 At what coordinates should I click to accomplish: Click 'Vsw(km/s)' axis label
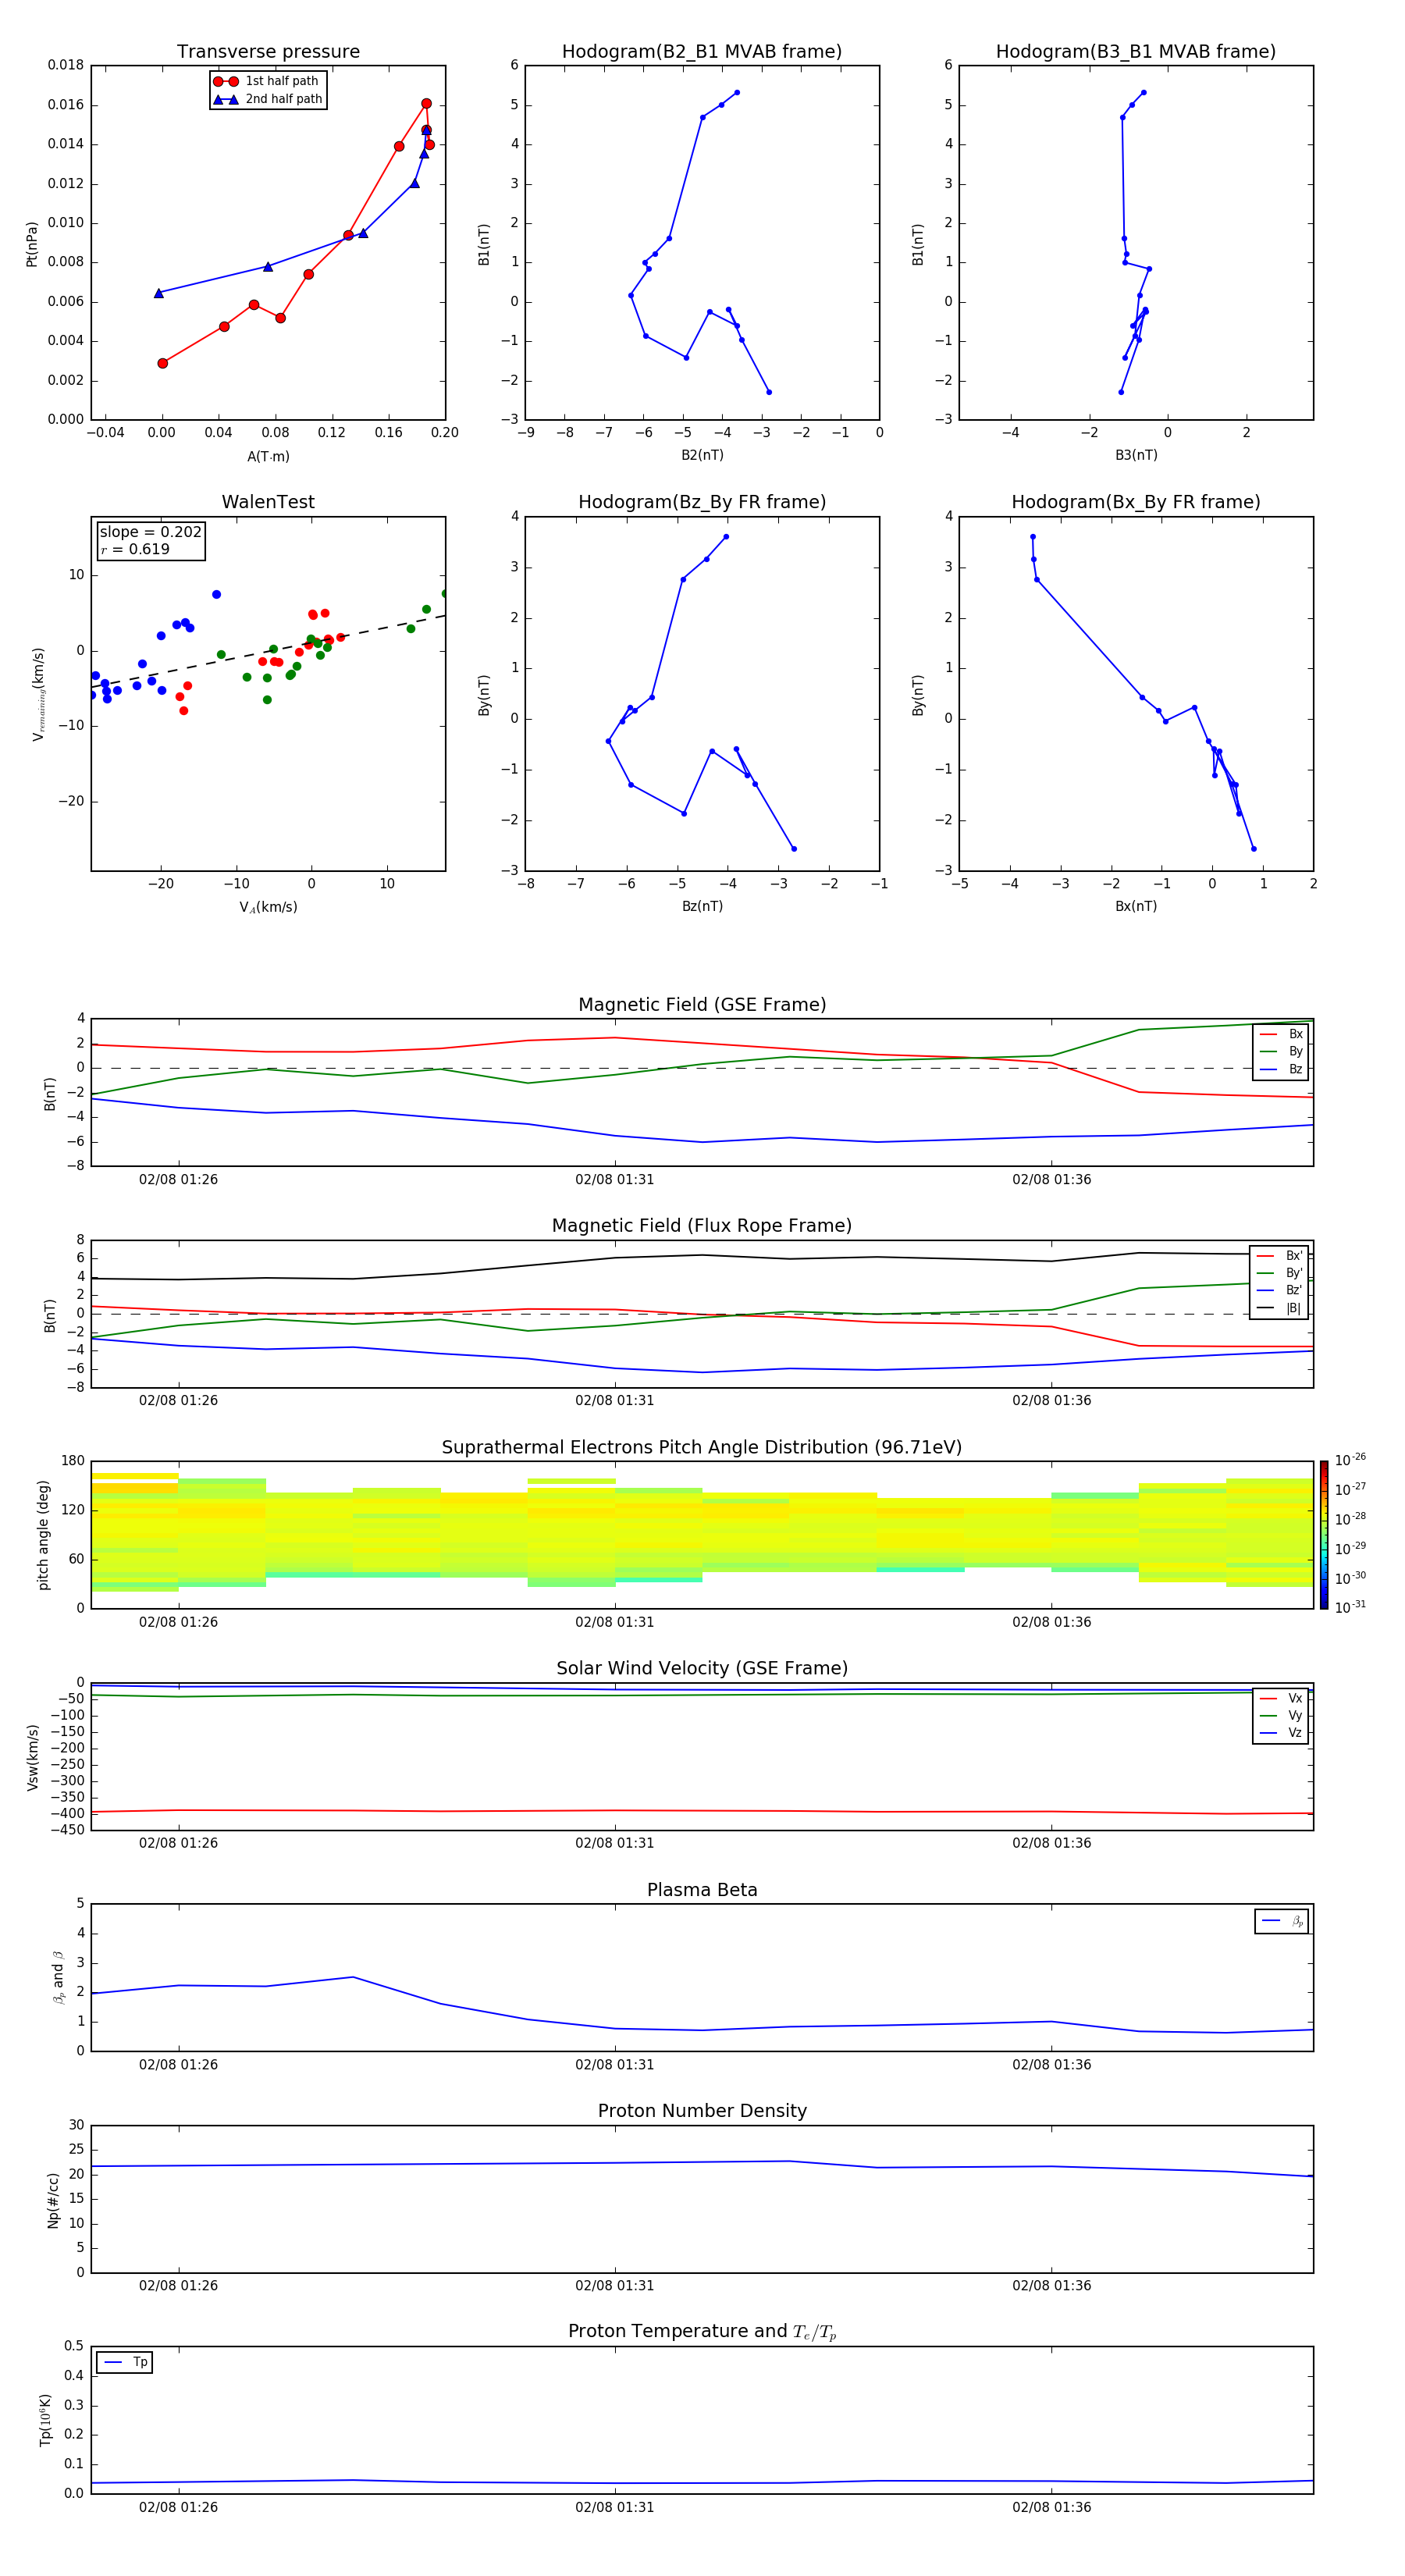click(32, 1757)
